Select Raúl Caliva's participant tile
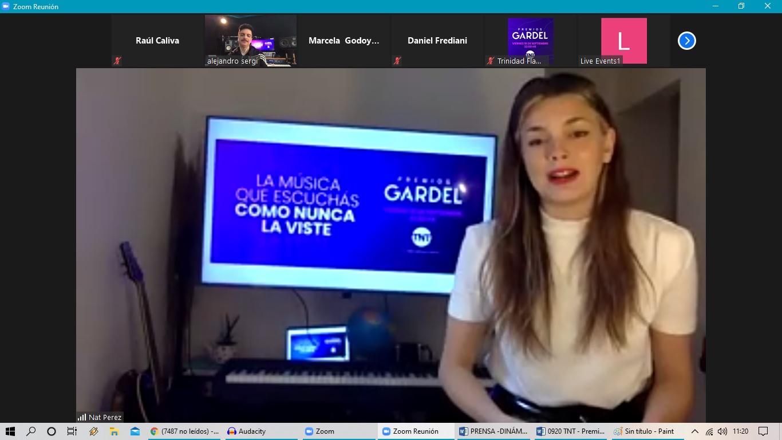Viewport: 782px width, 440px height. [x=157, y=41]
